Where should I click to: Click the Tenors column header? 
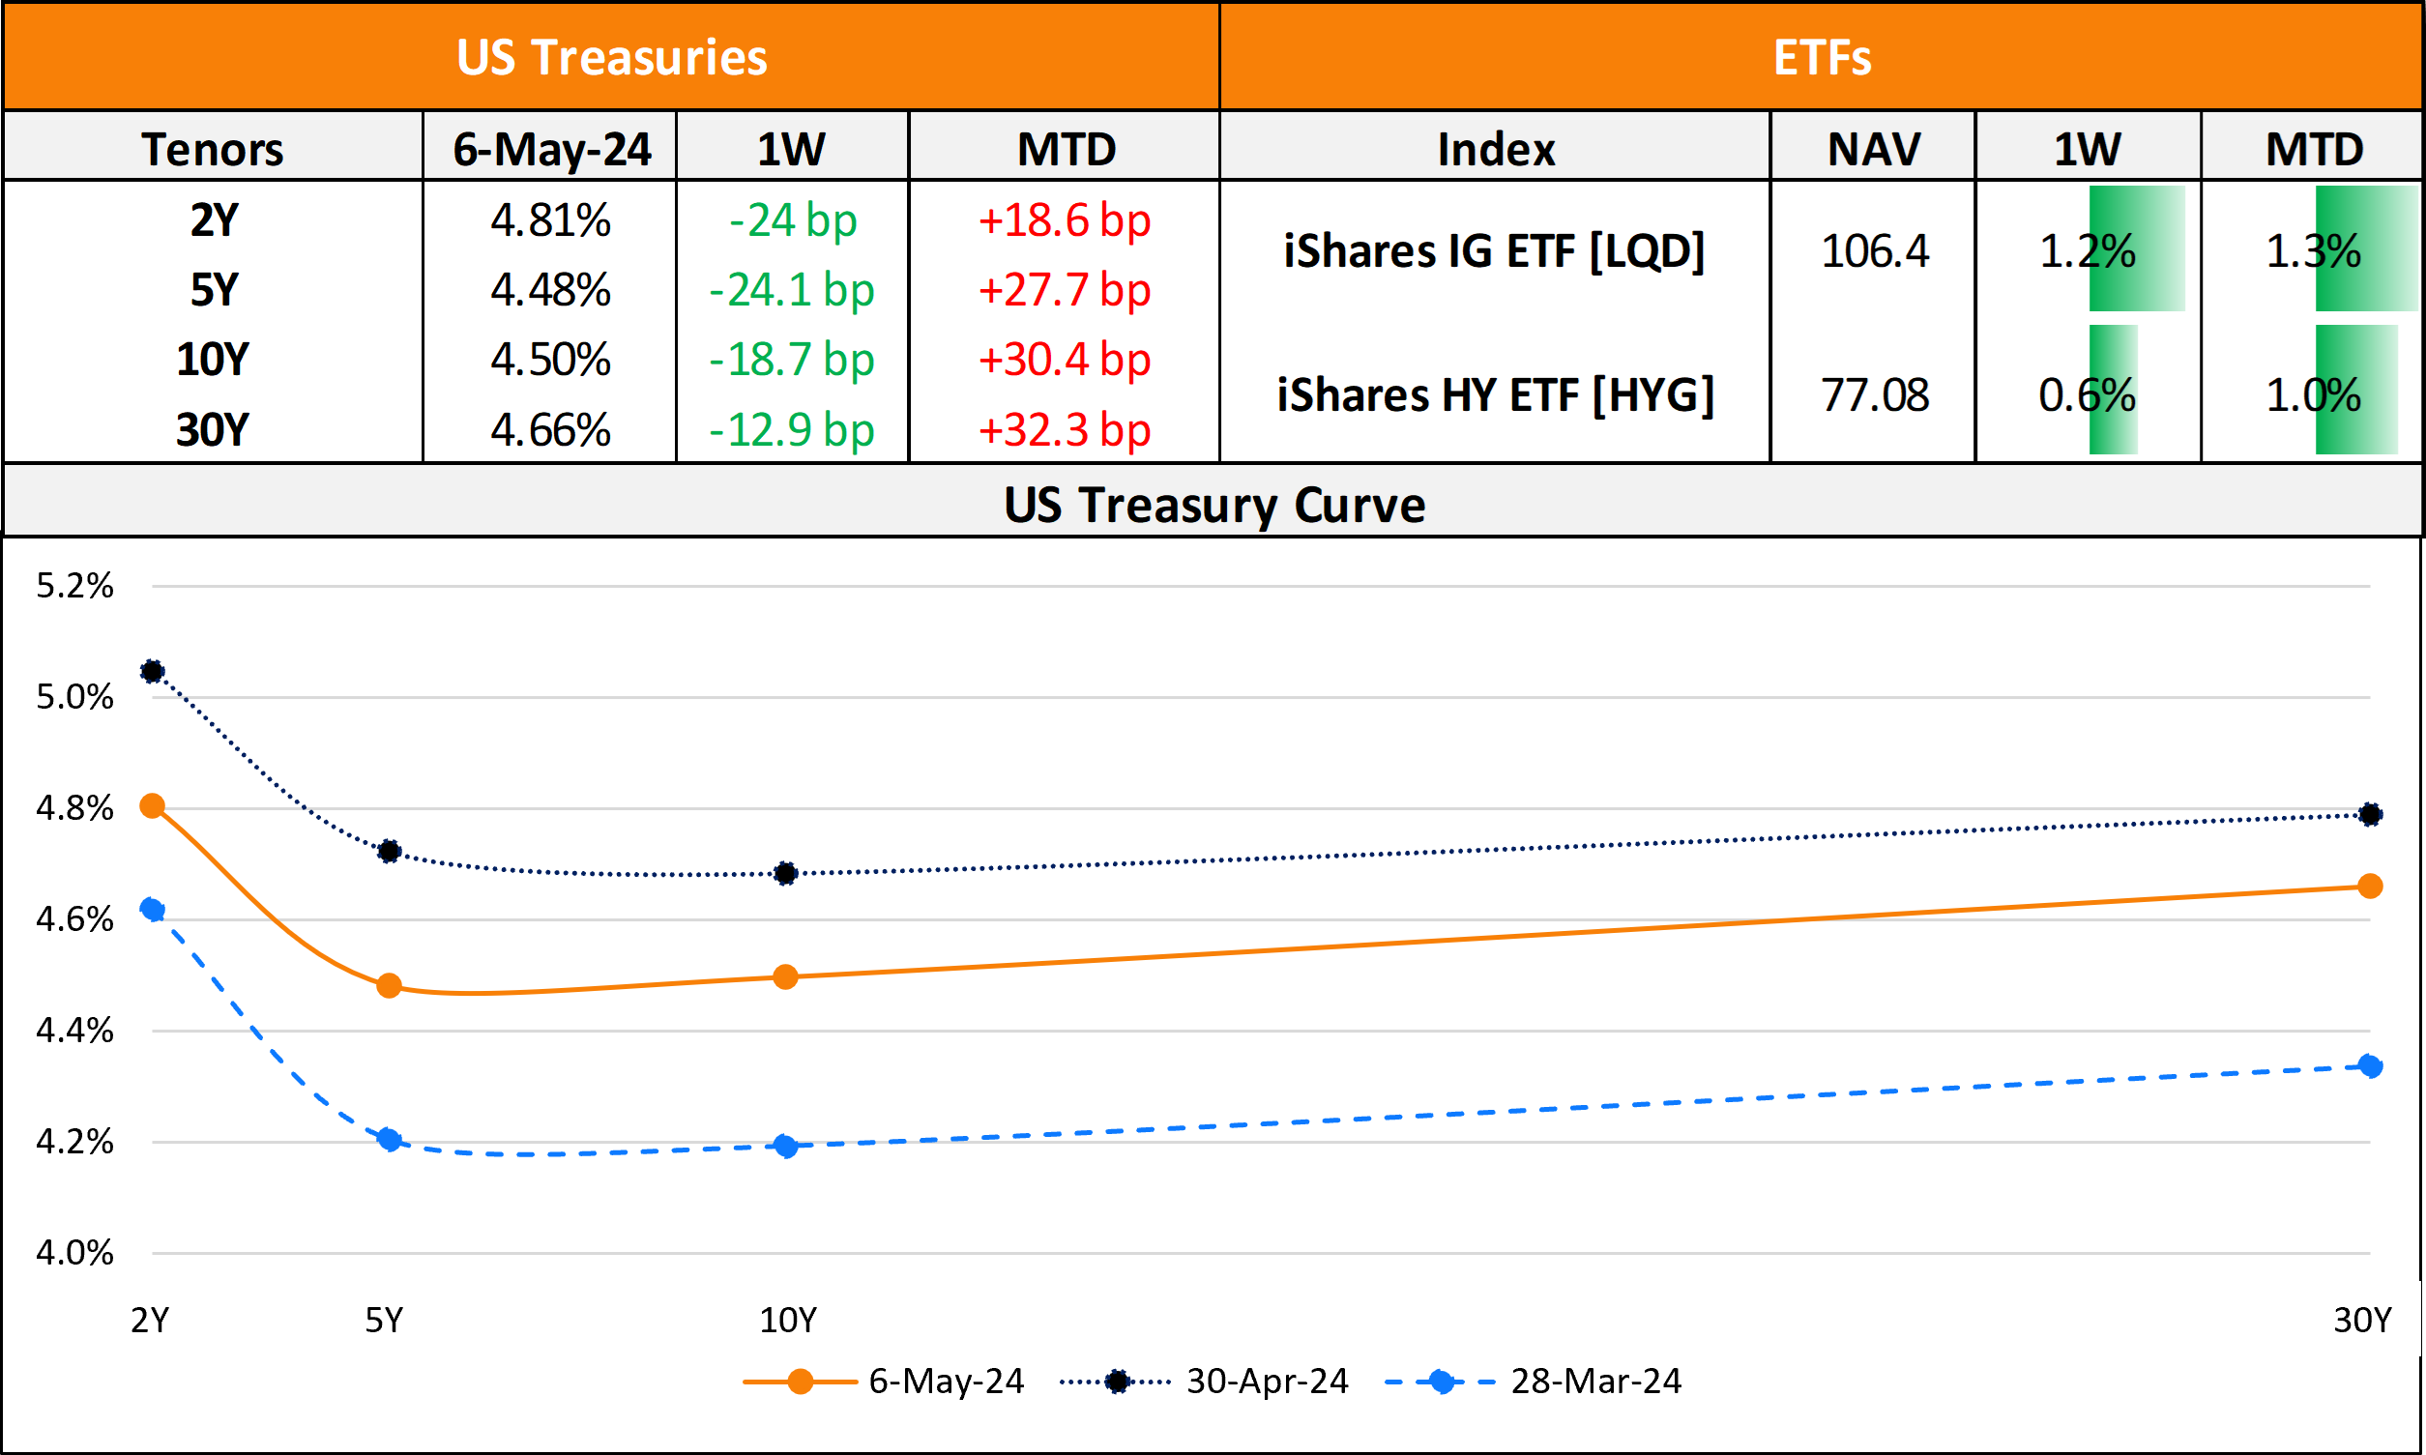click(x=212, y=149)
